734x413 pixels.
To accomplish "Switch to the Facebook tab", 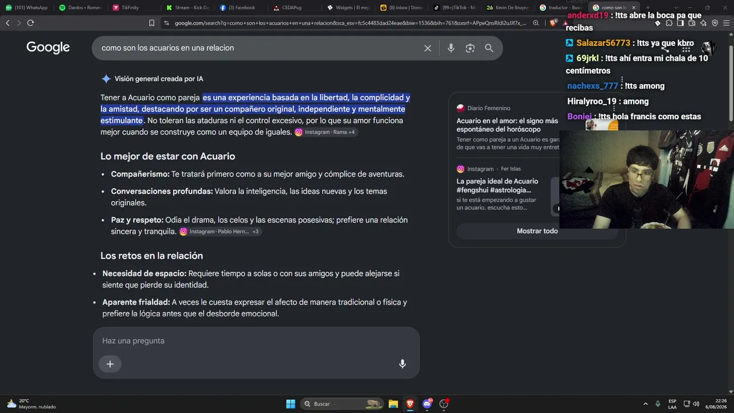I will (x=240, y=7).
